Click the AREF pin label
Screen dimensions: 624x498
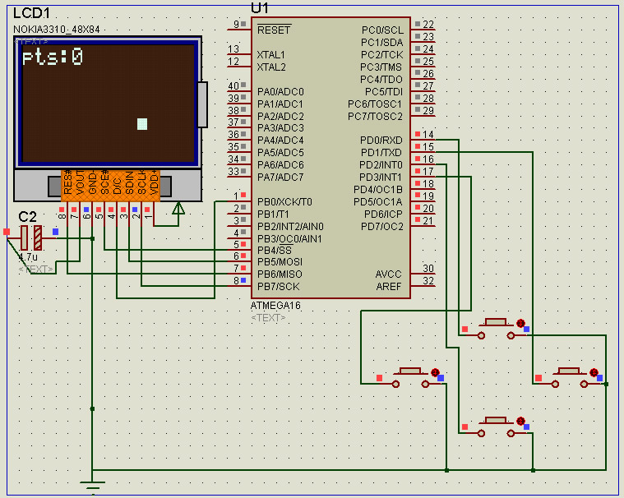(x=388, y=286)
